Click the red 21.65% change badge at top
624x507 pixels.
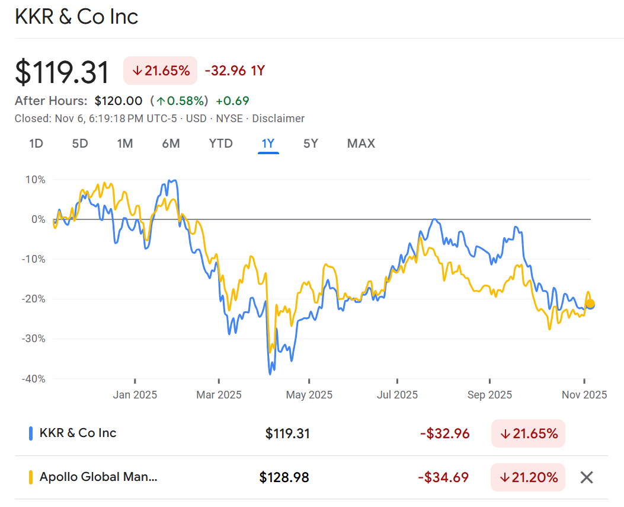tap(161, 71)
